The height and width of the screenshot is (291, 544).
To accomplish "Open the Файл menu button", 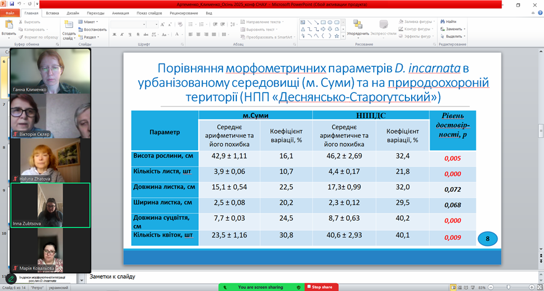I will (x=11, y=12).
